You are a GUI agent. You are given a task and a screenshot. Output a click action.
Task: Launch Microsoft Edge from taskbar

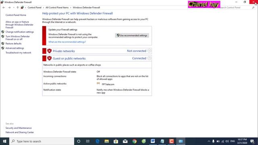point(98,141)
